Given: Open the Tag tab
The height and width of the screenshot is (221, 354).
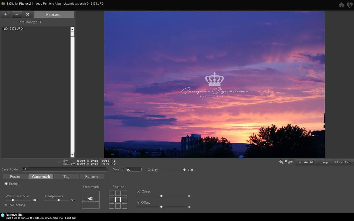Looking at the screenshot, I should (66, 177).
